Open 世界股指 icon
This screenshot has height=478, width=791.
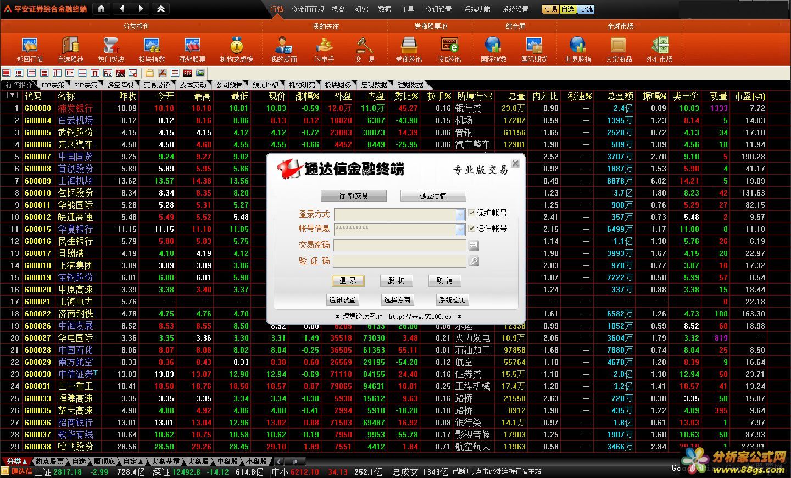578,49
